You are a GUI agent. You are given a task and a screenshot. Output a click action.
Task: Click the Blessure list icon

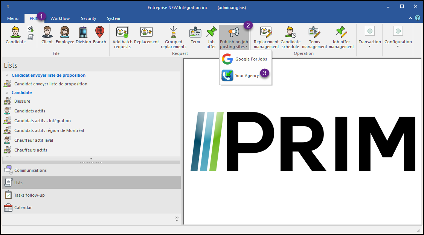point(7,101)
